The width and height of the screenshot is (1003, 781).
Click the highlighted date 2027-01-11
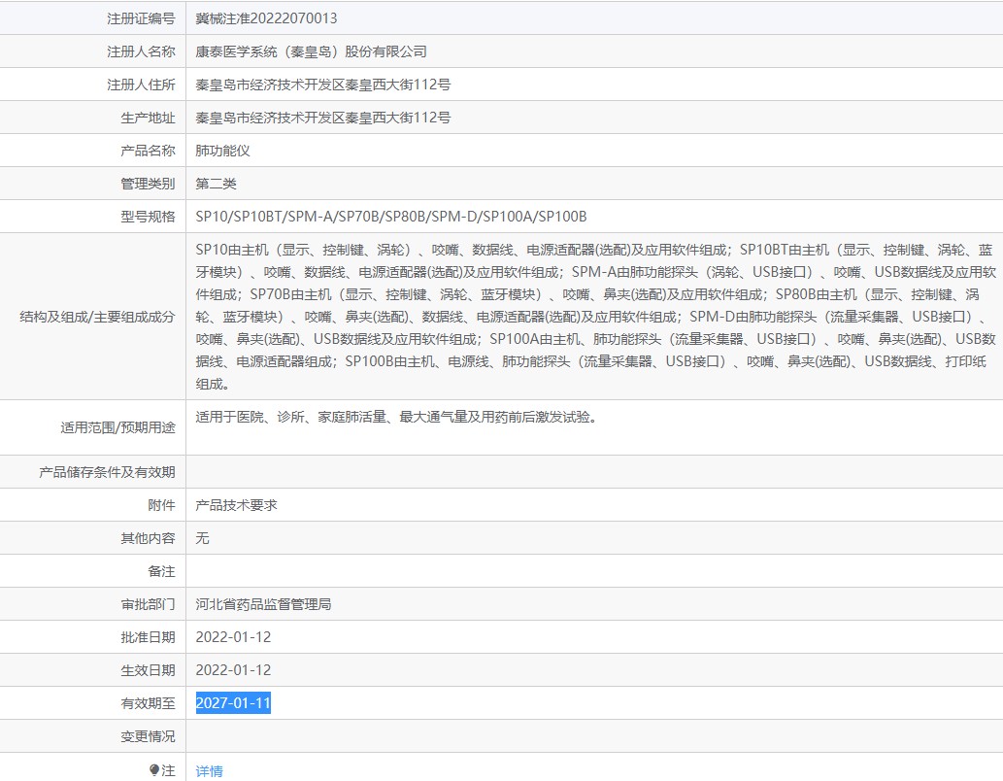233,703
